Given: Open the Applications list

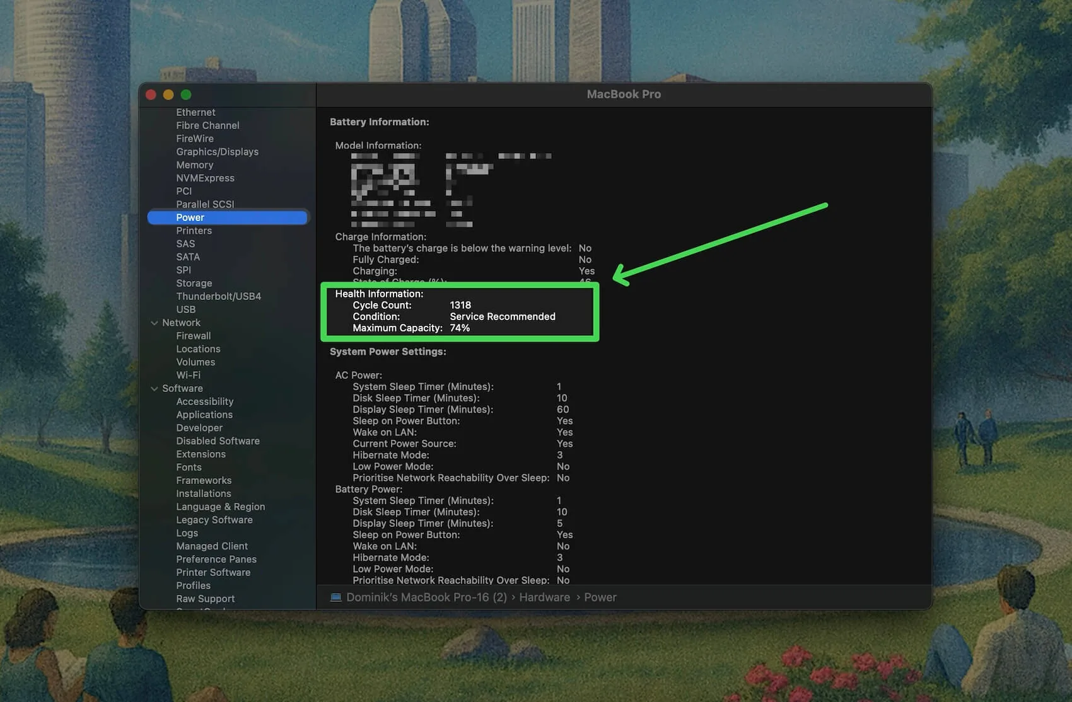Looking at the screenshot, I should (204, 415).
